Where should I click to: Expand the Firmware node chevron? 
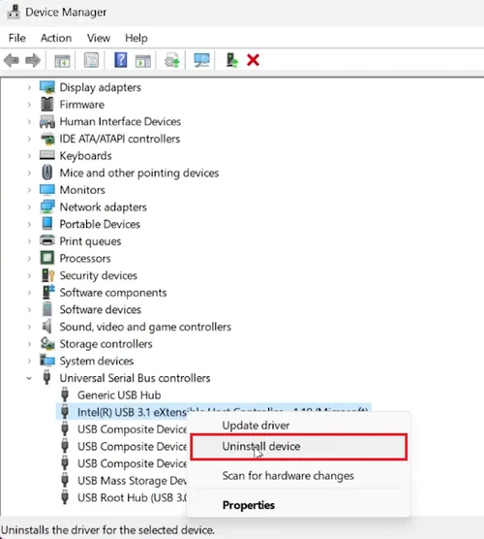[29, 105]
